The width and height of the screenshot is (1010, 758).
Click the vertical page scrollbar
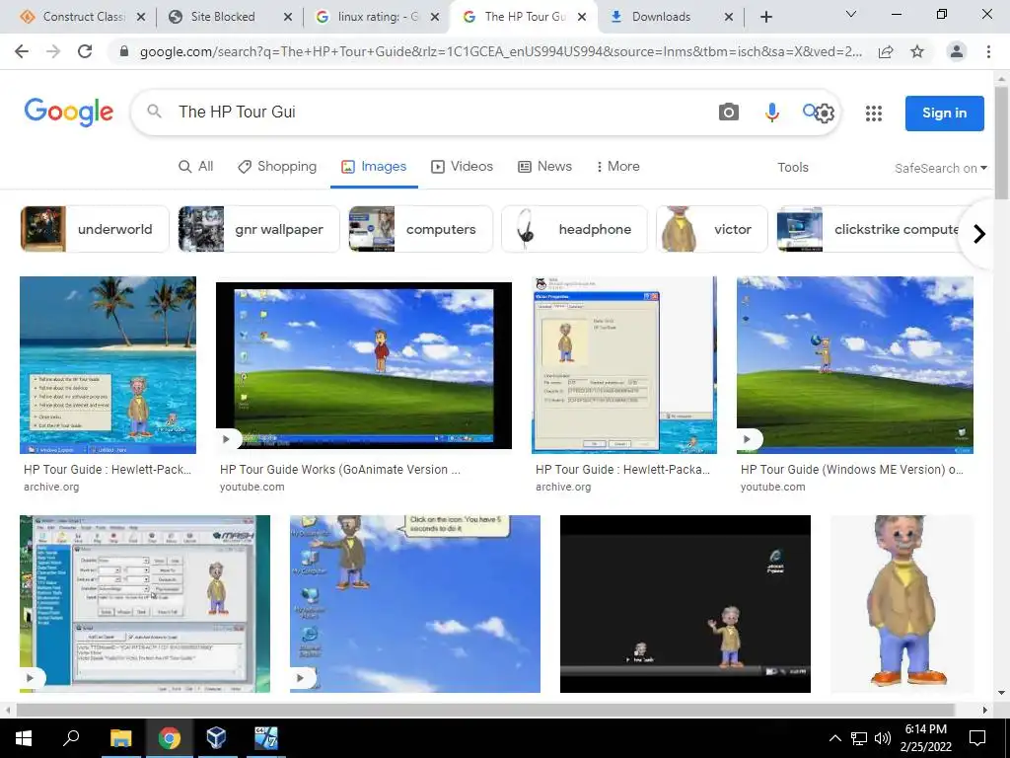coord(1001,142)
